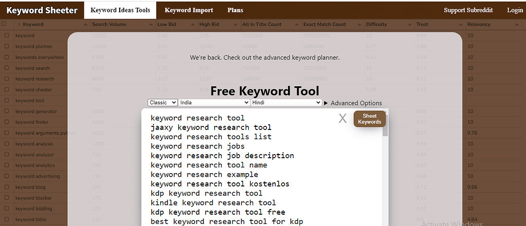Screen dimensions: 526x226
Task: Click the Search Volume column header
Action: 109,24
